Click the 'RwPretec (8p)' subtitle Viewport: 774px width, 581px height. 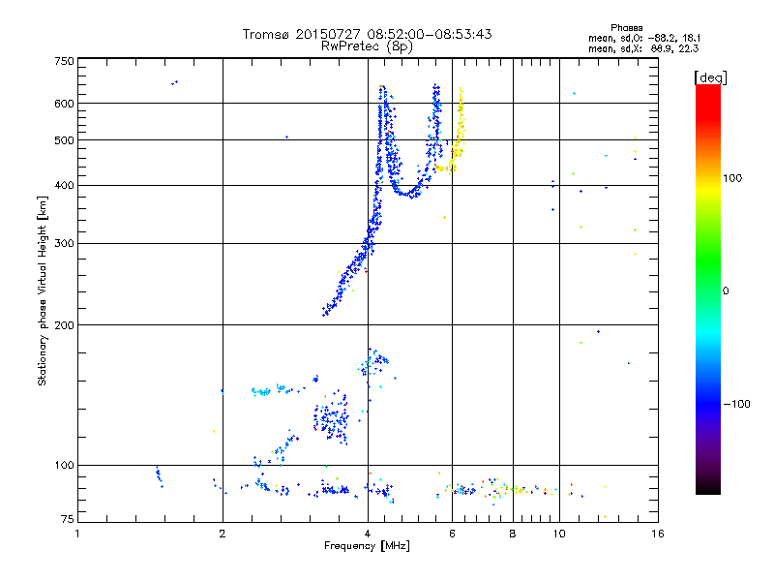367,46
